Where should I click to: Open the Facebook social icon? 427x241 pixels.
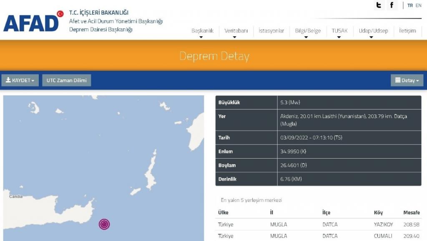[x=392, y=5]
